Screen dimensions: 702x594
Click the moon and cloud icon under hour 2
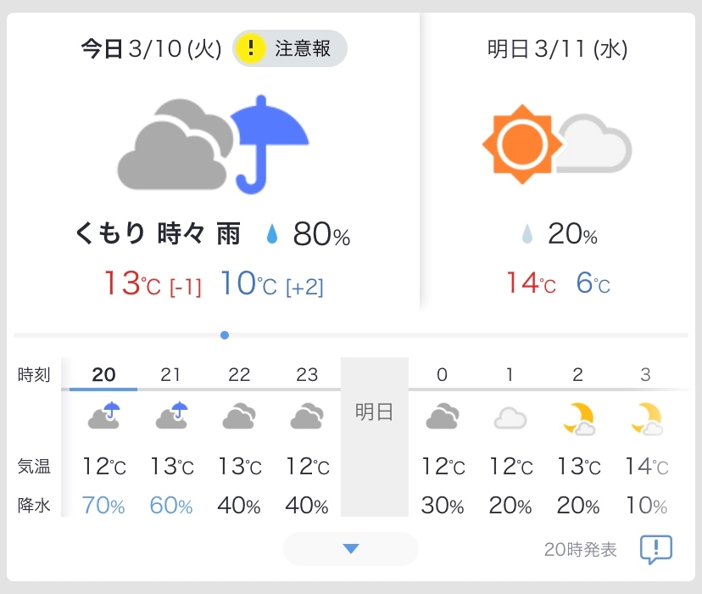[579, 419]
